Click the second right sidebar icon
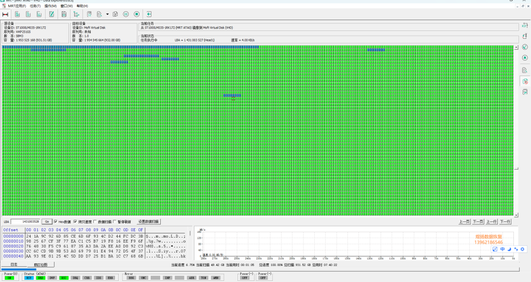Screen dimensions: 531x282 pyautogui.click(x=525, y=36)
